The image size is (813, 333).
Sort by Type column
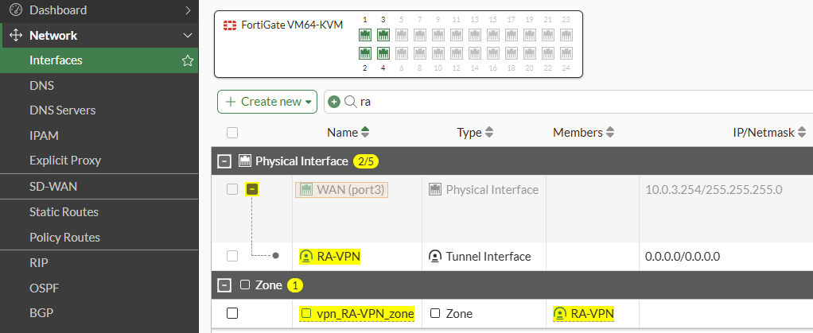point(474,133)
